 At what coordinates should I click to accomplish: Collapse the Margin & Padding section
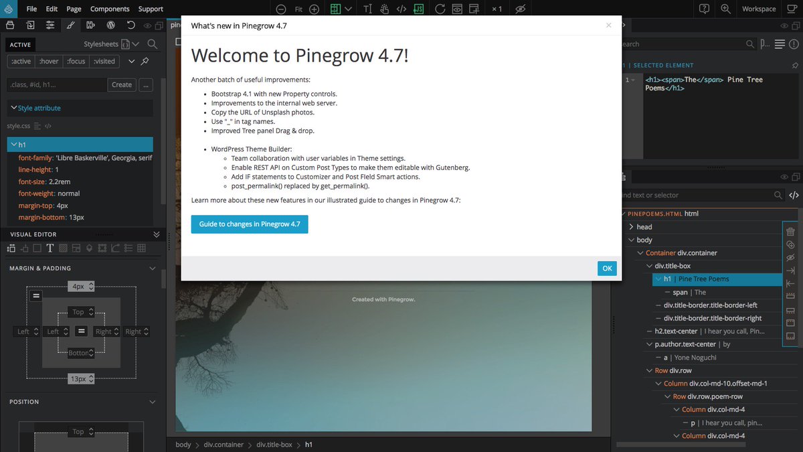pyautogui.click(x=153, y=269)
